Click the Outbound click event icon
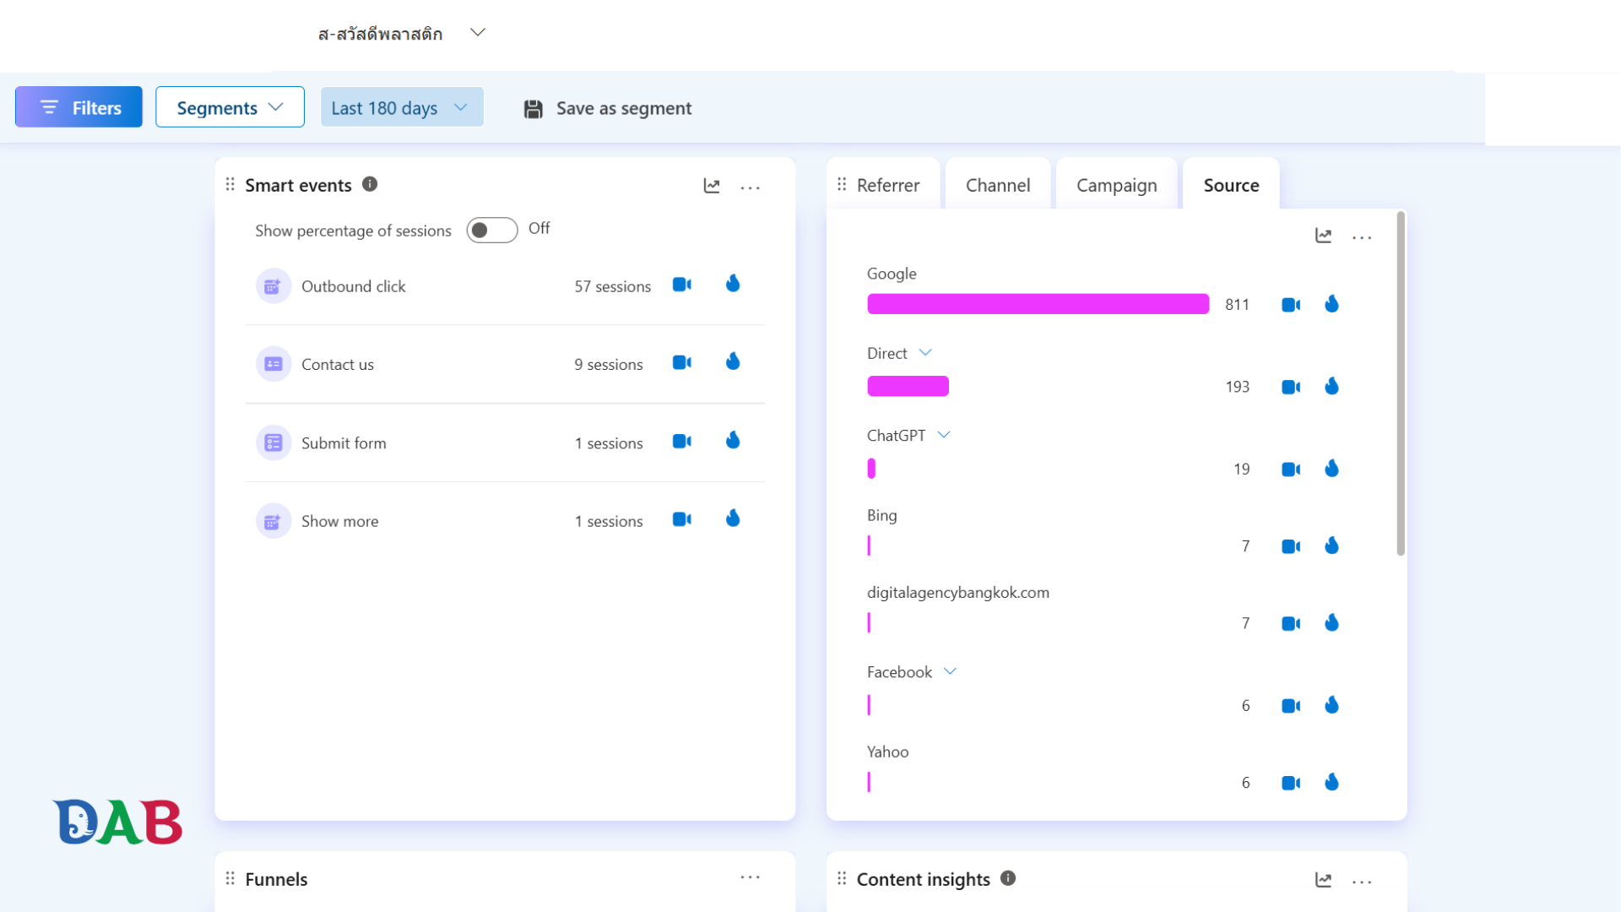The image size is (1621, 912). [x=273, y=286]
